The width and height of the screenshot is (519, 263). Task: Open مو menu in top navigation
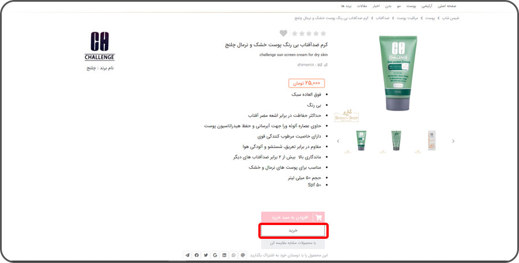399,6
